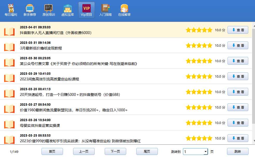Select title 3月最新低价撸纸变现教程
Viewport: 255px width, 158px height.
[41, 48]
